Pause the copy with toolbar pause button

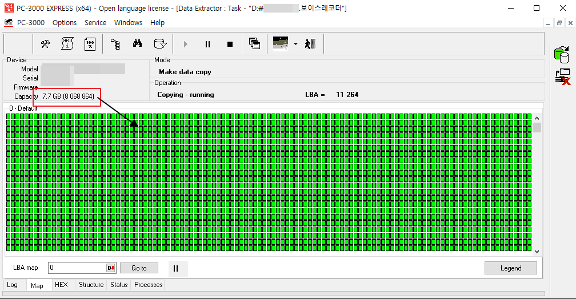click(207, 44)
